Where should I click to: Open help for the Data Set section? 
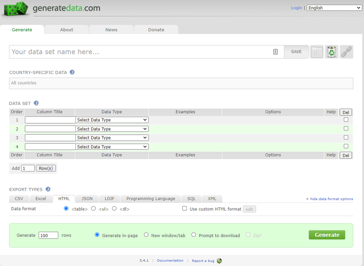coord(36,103)
